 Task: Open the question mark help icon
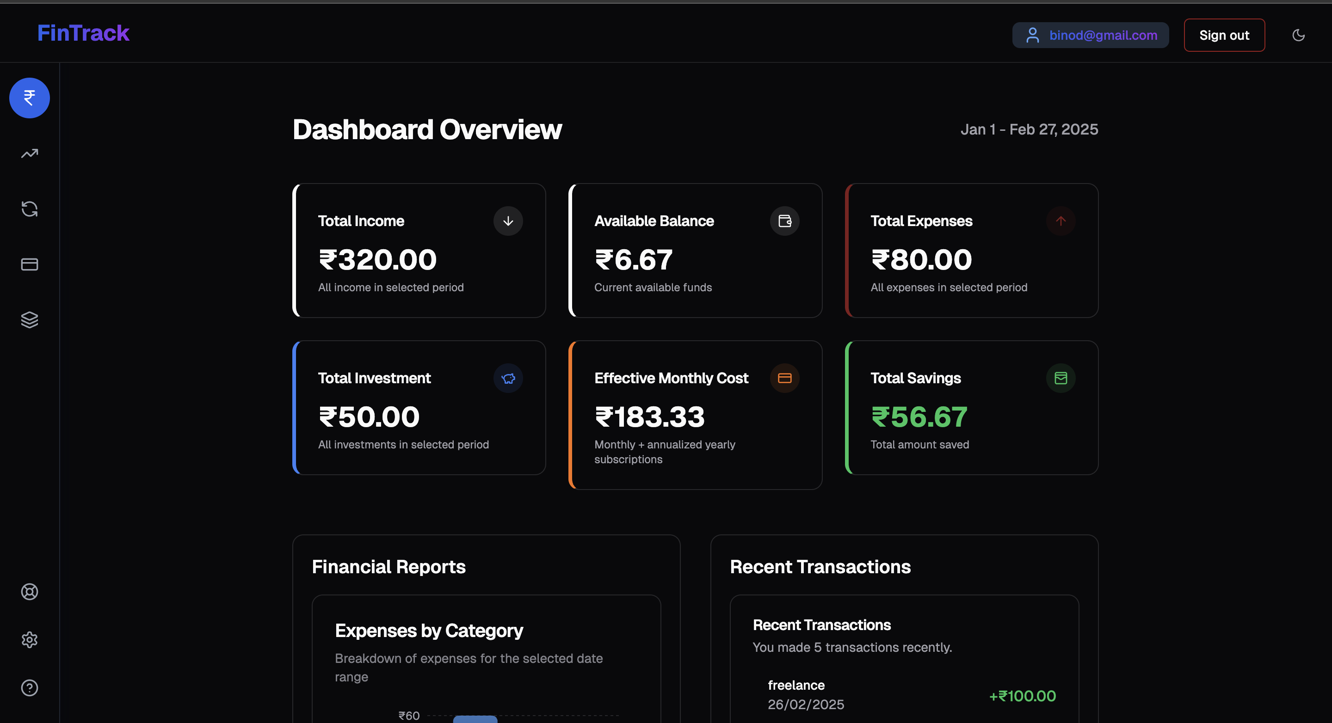click(x=30, y=687)
